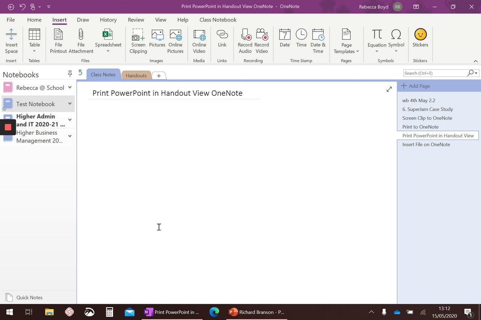The width and height of the screenshot is (481, 320).
Task: Collapse the ribbon with the chevron
Action: tap(475, 61)
